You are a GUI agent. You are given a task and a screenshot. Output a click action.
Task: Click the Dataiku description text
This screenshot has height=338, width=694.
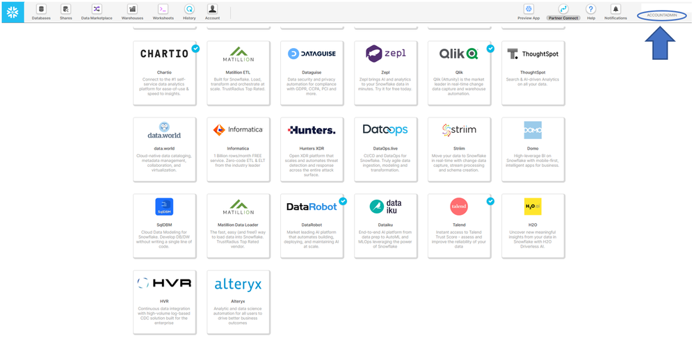(385, 239)
